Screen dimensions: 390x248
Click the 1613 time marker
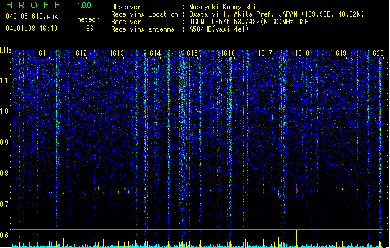[117, 53]
